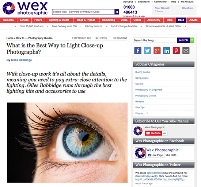Open the Lighting & Studio menu
Screen dimensions: 201x187
pyautogui.click(x=59, y=20)
